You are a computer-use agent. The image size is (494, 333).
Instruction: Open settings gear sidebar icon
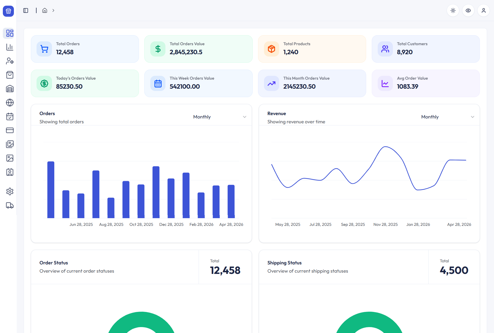(x=10, y=191)
